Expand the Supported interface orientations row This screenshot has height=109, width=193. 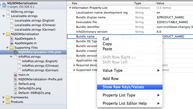[x=75, y=70]
